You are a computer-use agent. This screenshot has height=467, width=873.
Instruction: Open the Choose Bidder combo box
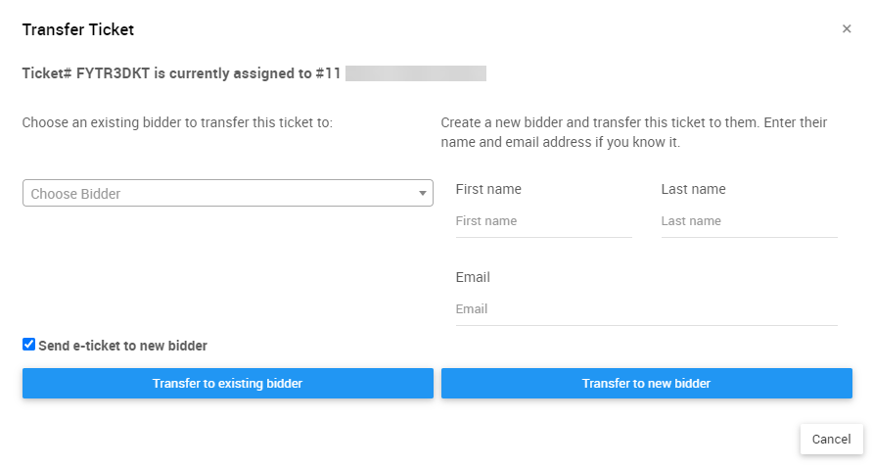coord(220,194)
